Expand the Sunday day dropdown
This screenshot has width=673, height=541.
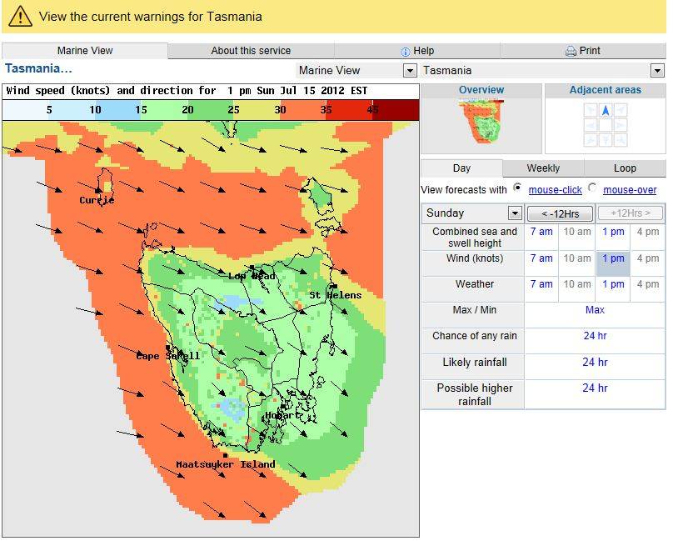[515, 213]
